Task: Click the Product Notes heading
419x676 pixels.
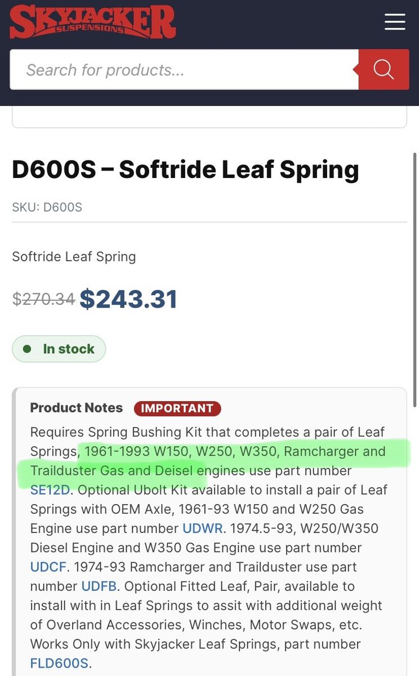Action: pyautogui.click(x=76, y=408)
